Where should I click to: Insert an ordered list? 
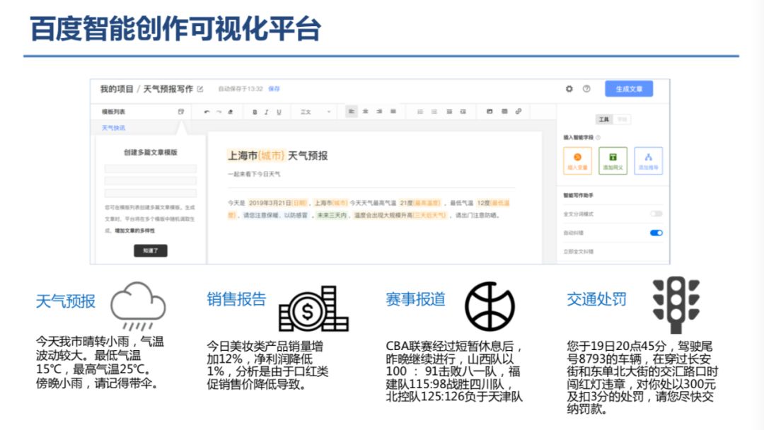tap(420, 112)
